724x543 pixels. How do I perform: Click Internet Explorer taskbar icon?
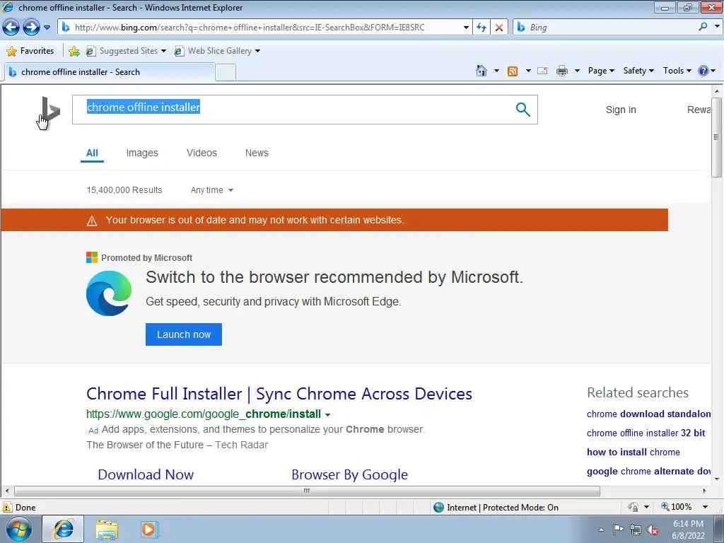[63, 529]
